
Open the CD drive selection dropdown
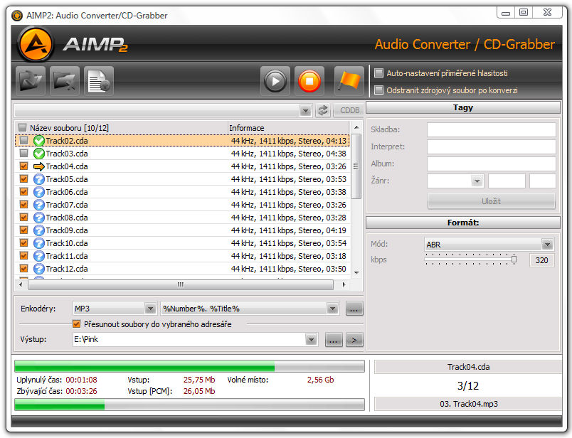pyautogui.click(x=305, y=110)
